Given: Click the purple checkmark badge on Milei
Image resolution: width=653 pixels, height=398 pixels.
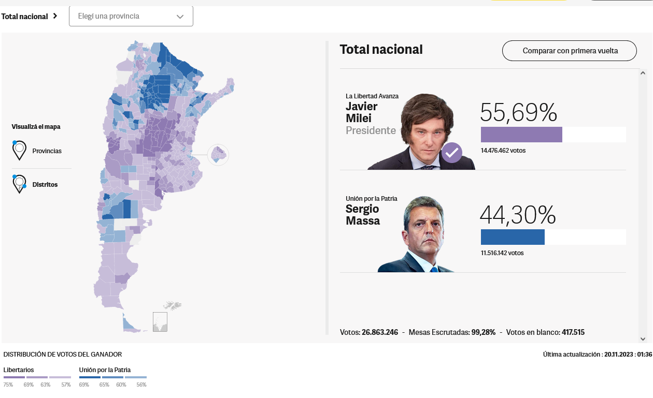Looking at the screenshot, I should [452, 153].
